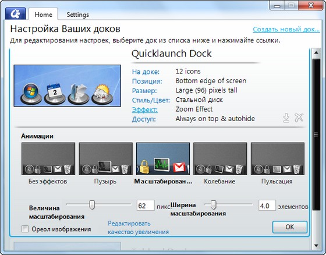Click scrollbar down arrow
The image size is (326, 255).
316,246
